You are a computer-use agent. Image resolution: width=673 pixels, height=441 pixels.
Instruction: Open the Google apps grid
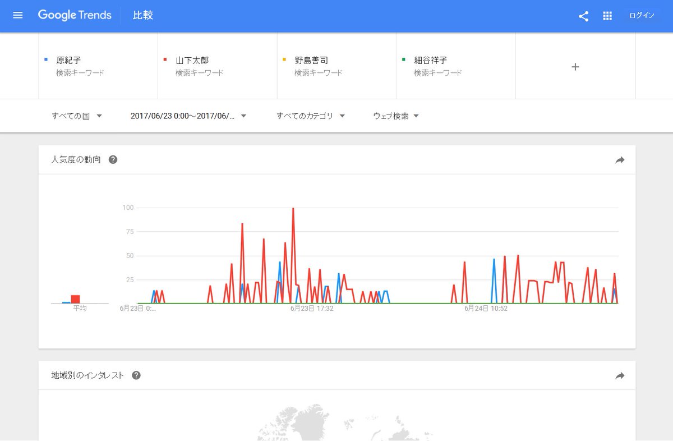607,16
